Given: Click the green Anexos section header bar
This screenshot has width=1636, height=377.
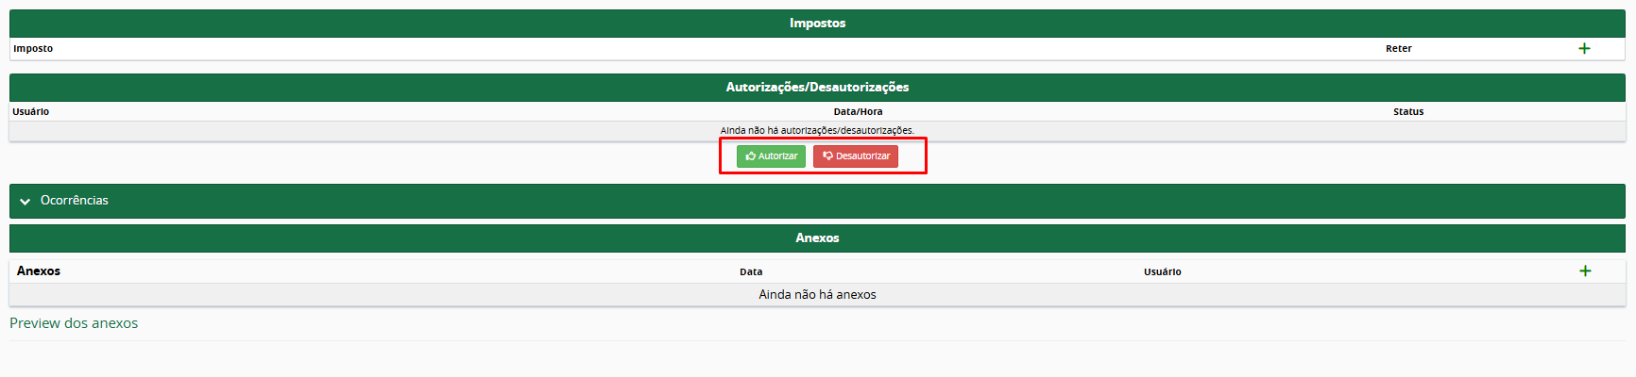Looking at the screenshot, I should [817, 238].
